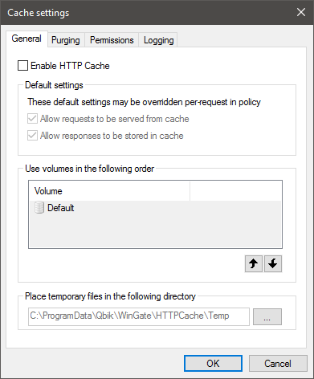Select the Default row in volumes list
The image size is (314, 379).
[x=155, y=208]
